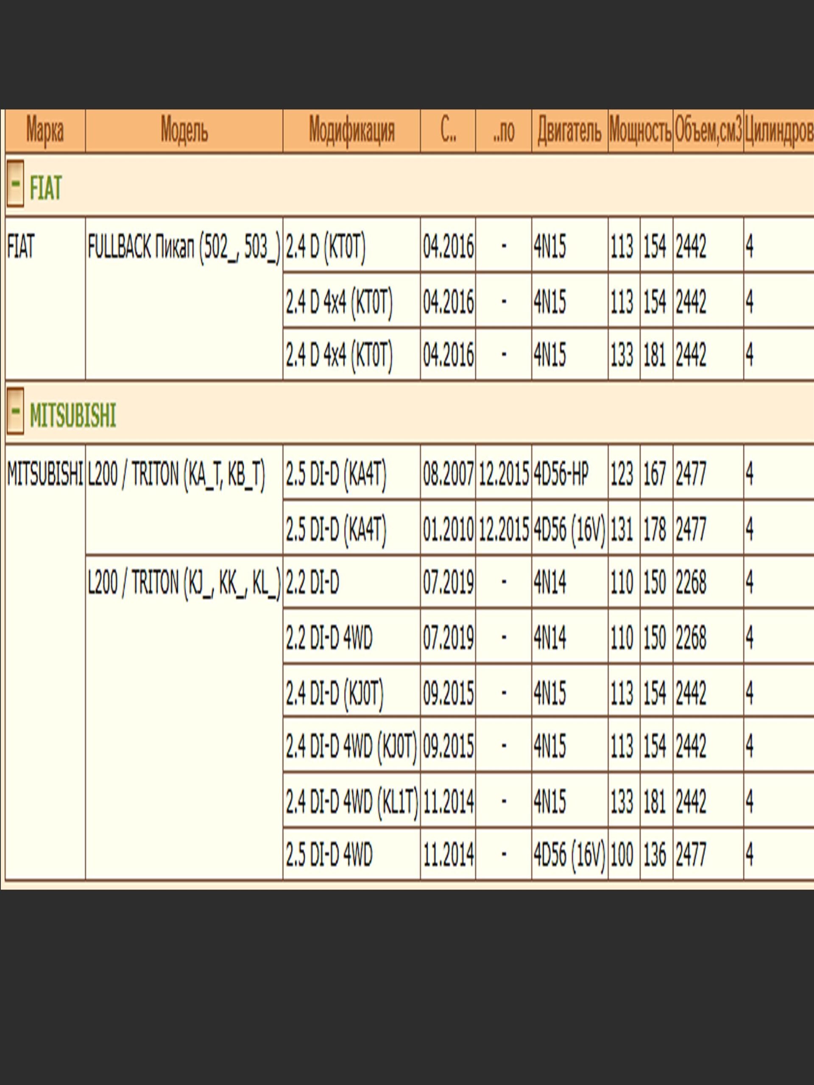The image size is (814, 1085).
Task: Click the Модель column header
Action: [x=184, y=131]
